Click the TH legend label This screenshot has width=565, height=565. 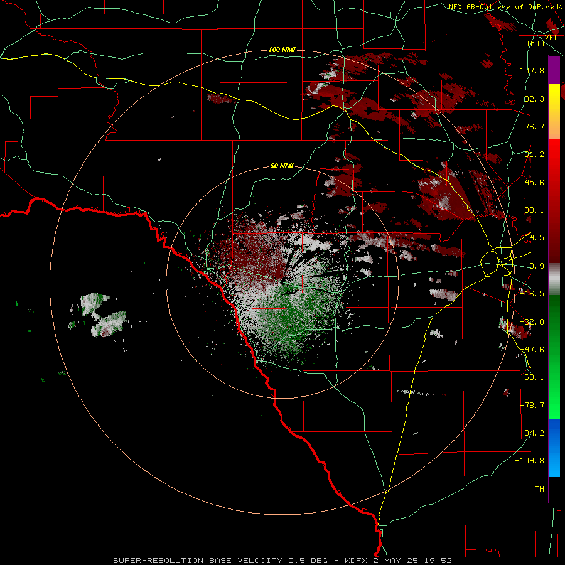539,489
